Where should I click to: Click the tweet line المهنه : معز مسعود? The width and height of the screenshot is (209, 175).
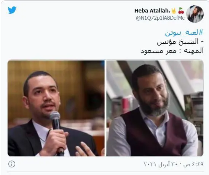tap(172, 51)
